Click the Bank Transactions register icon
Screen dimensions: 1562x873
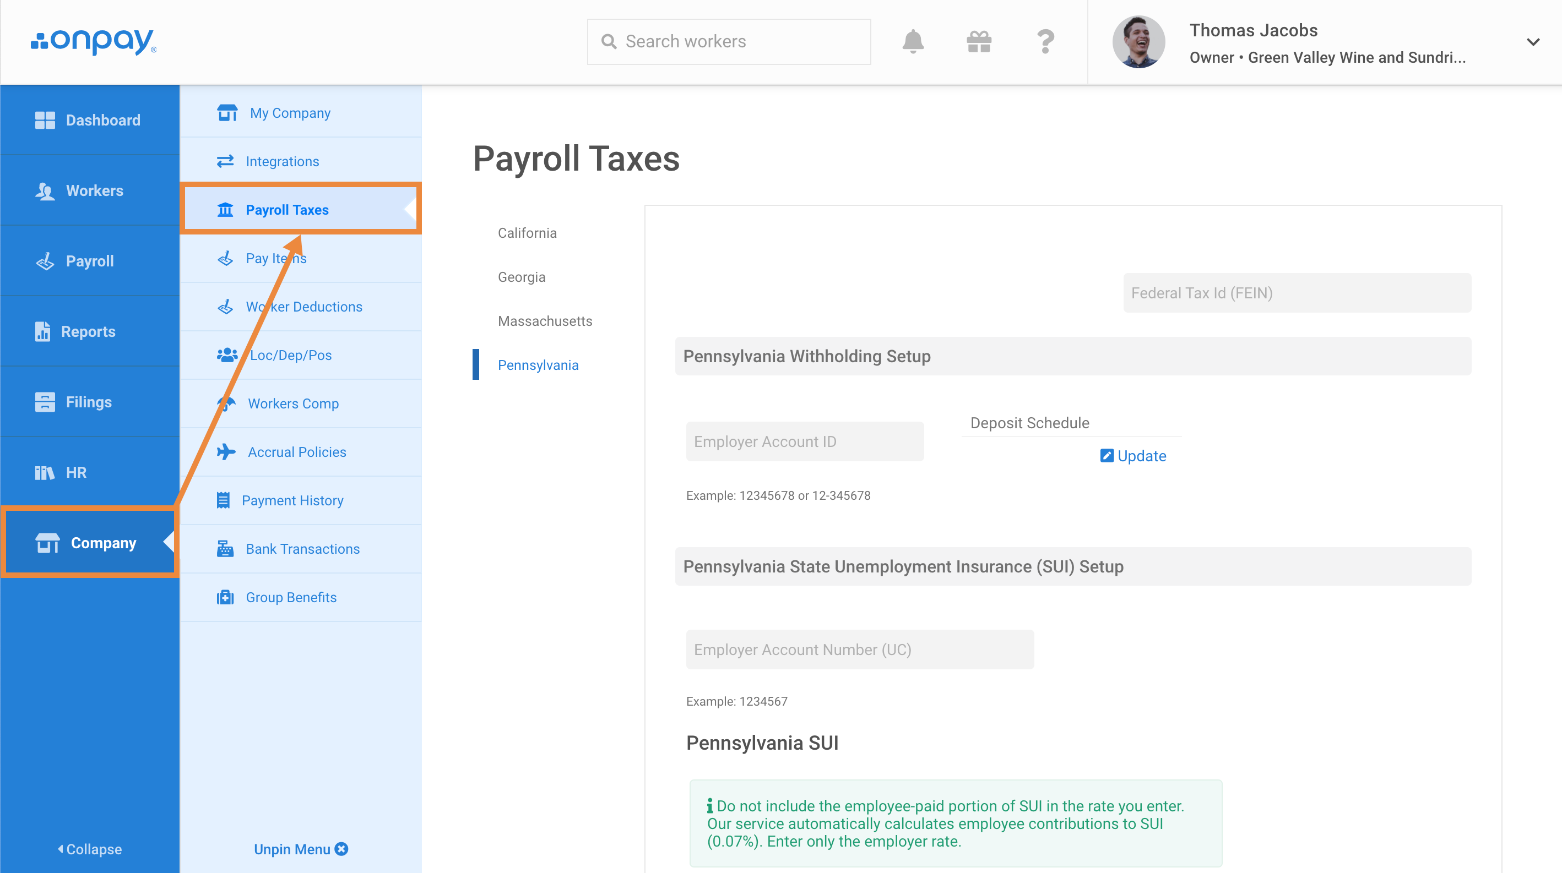225,549
